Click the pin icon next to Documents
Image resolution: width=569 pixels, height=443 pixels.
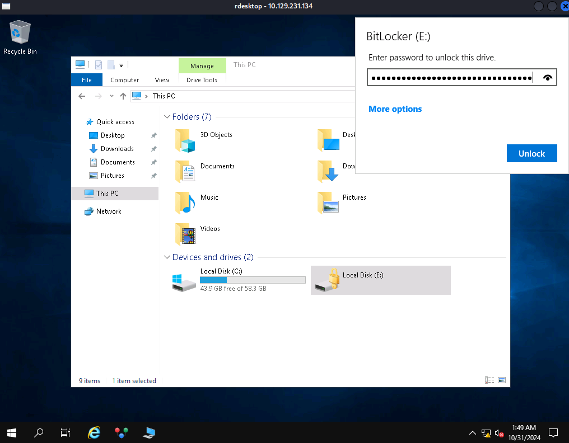154,162
